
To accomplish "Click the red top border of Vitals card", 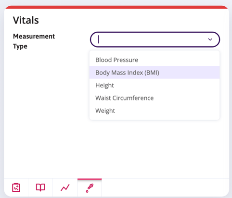I will [x=116, y=7].
